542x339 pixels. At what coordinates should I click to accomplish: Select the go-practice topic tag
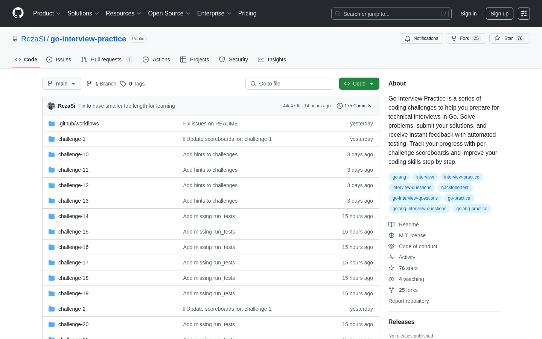tap(459, 198)
